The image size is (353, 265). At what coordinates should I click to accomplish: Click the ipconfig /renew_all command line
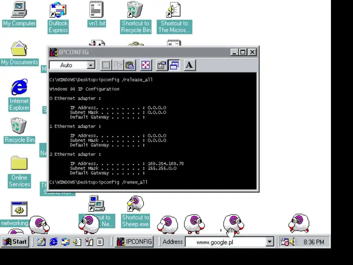pos(98,182)
